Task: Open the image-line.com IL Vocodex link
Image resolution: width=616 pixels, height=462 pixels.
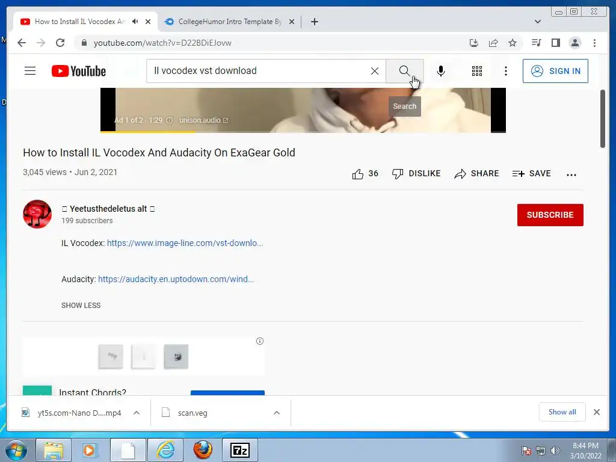Action: (x=185, y=243)
